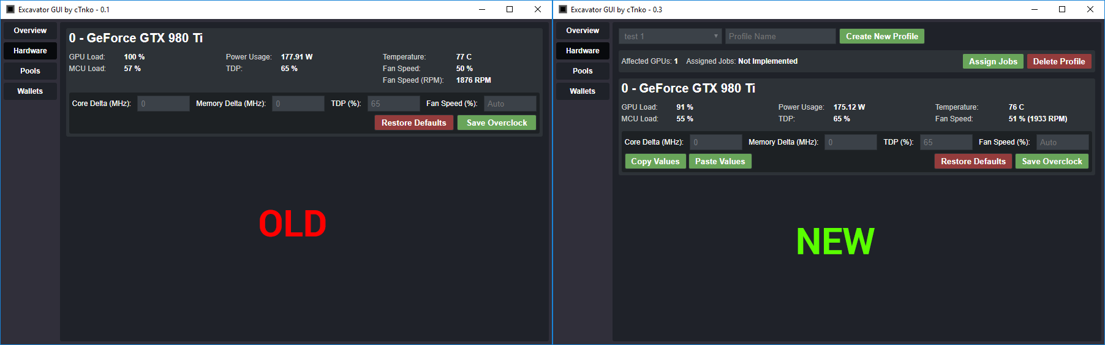
Task: Click Paste Values button
Action: coord(720,161)
